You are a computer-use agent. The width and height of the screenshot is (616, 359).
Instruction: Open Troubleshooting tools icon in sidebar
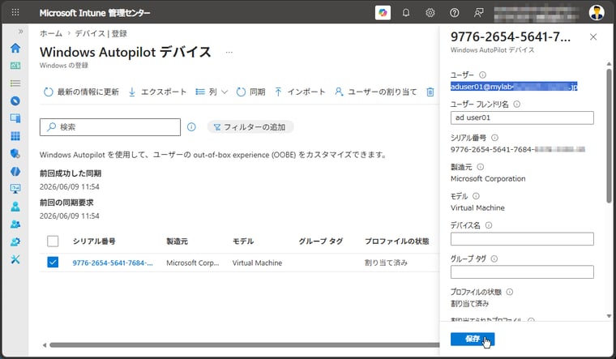(x=15, y=259)
